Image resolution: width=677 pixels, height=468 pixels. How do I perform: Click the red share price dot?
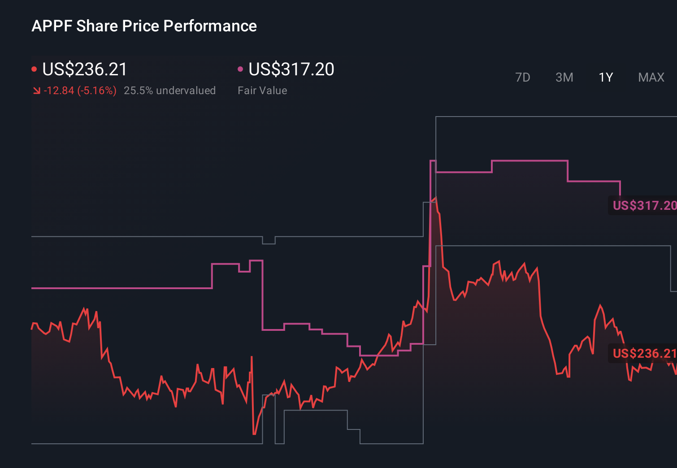(34, 69)
